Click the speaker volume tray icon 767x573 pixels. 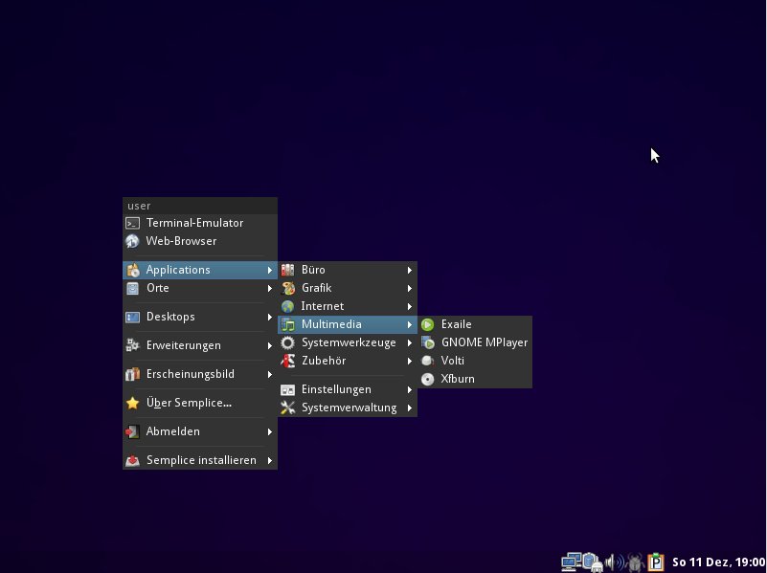(x=615, y=562)
